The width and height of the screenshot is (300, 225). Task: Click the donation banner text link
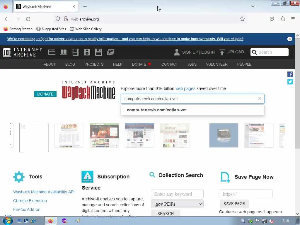click(x=125, y=39)
